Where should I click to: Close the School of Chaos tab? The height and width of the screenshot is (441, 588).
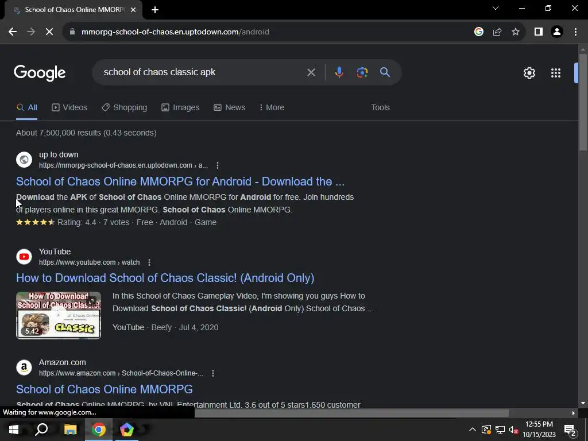coord(133,10)
